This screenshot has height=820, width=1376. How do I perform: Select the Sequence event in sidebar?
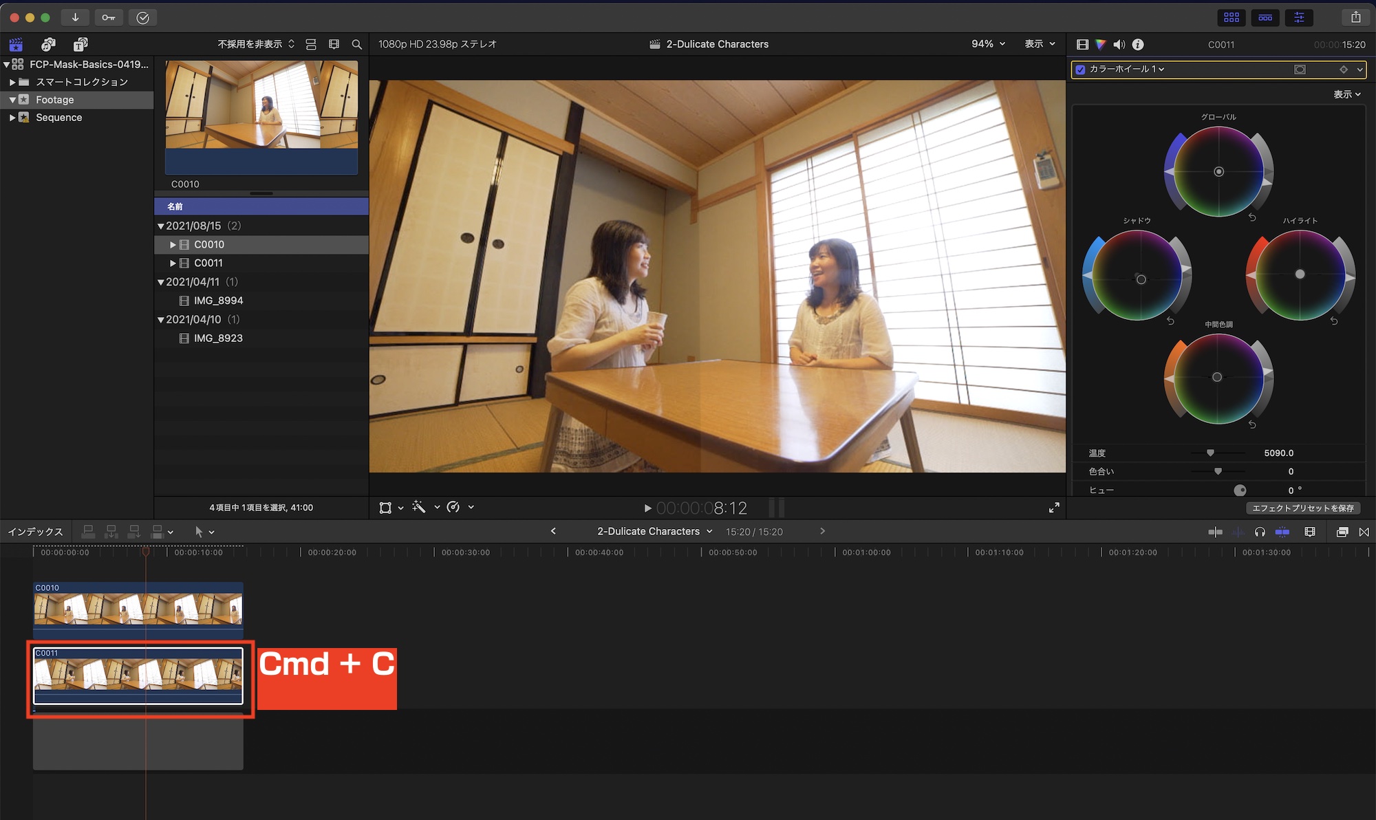click(x=58, y=118)
